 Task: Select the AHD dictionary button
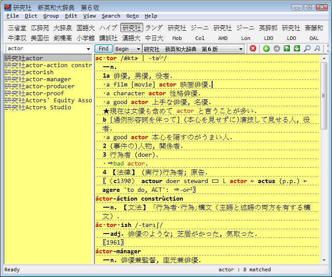(223, 38)
